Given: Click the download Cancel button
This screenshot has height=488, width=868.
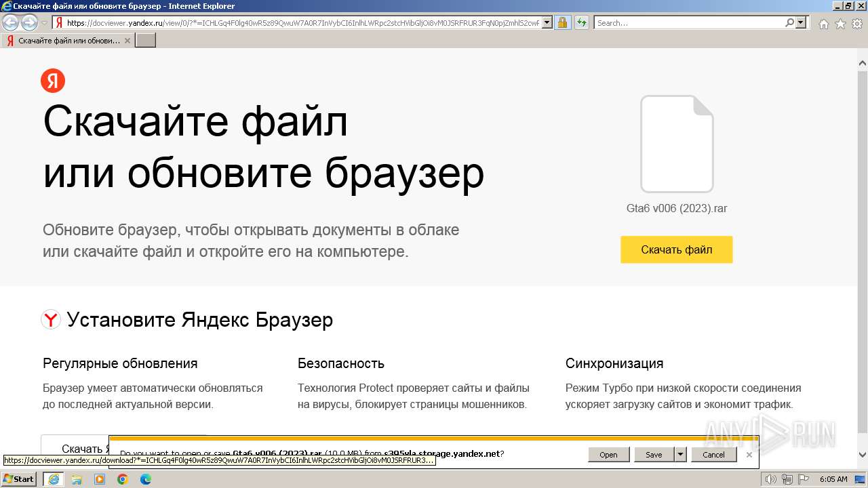Looking at the screenshot, I should (x=713, y=455).
